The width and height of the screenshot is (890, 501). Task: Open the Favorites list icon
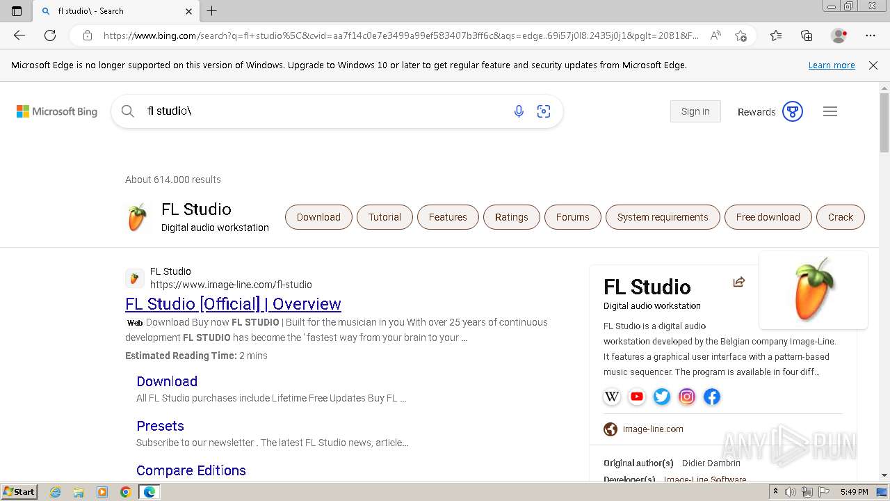click(x=776, y=35)
